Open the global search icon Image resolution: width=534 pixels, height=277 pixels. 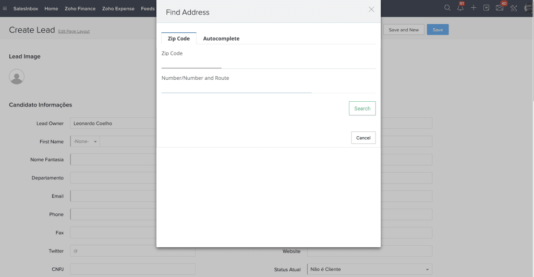[447, 8]
